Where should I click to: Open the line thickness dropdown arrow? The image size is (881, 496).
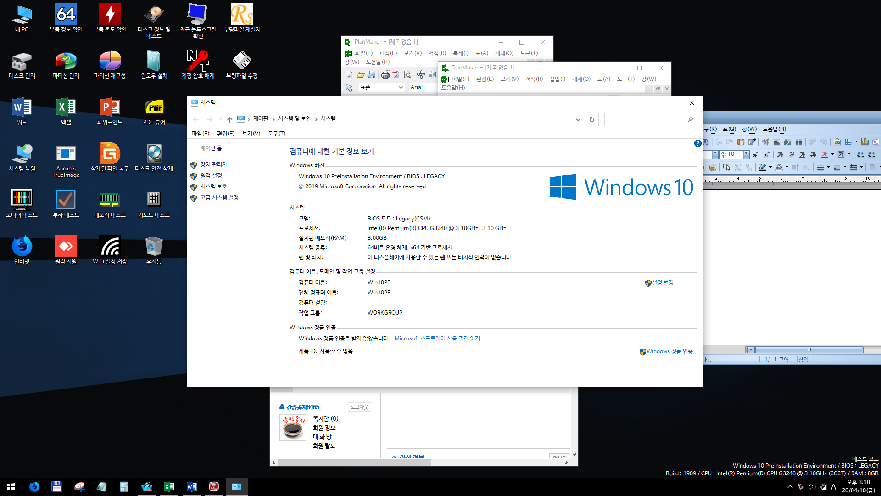[x=828, y=168]
